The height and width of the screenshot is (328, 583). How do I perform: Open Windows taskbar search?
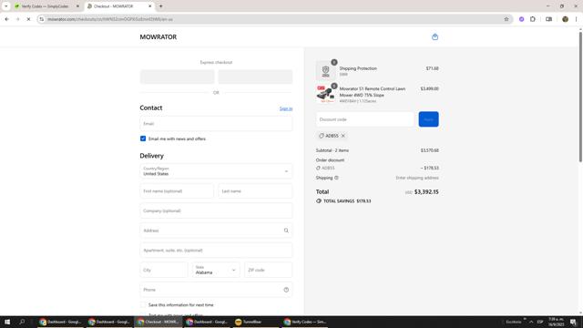tap(22, 322)
